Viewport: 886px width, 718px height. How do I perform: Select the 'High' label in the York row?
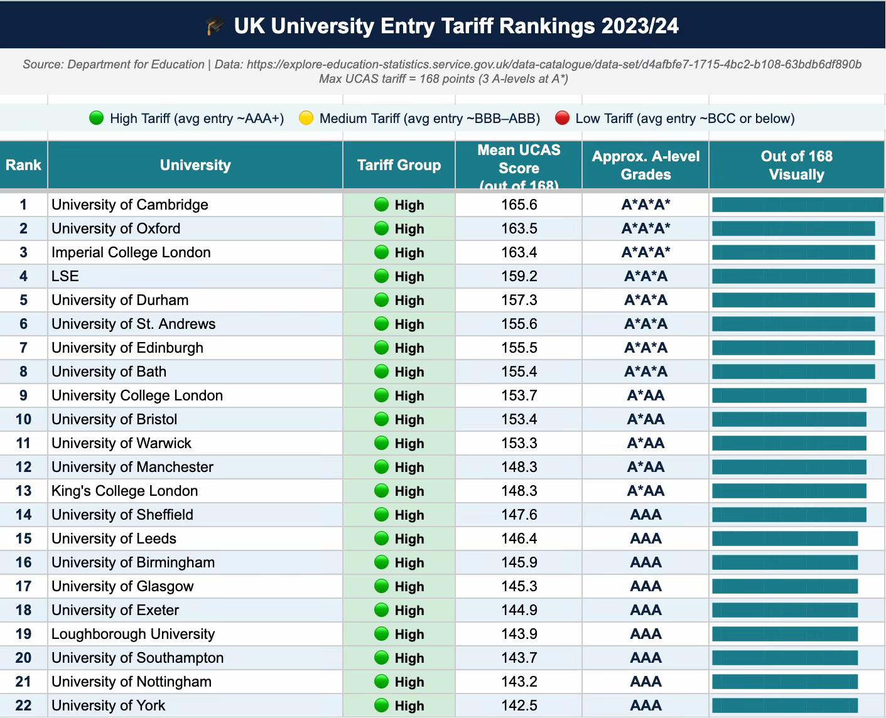pyautogui.click(x=409, y=706)
